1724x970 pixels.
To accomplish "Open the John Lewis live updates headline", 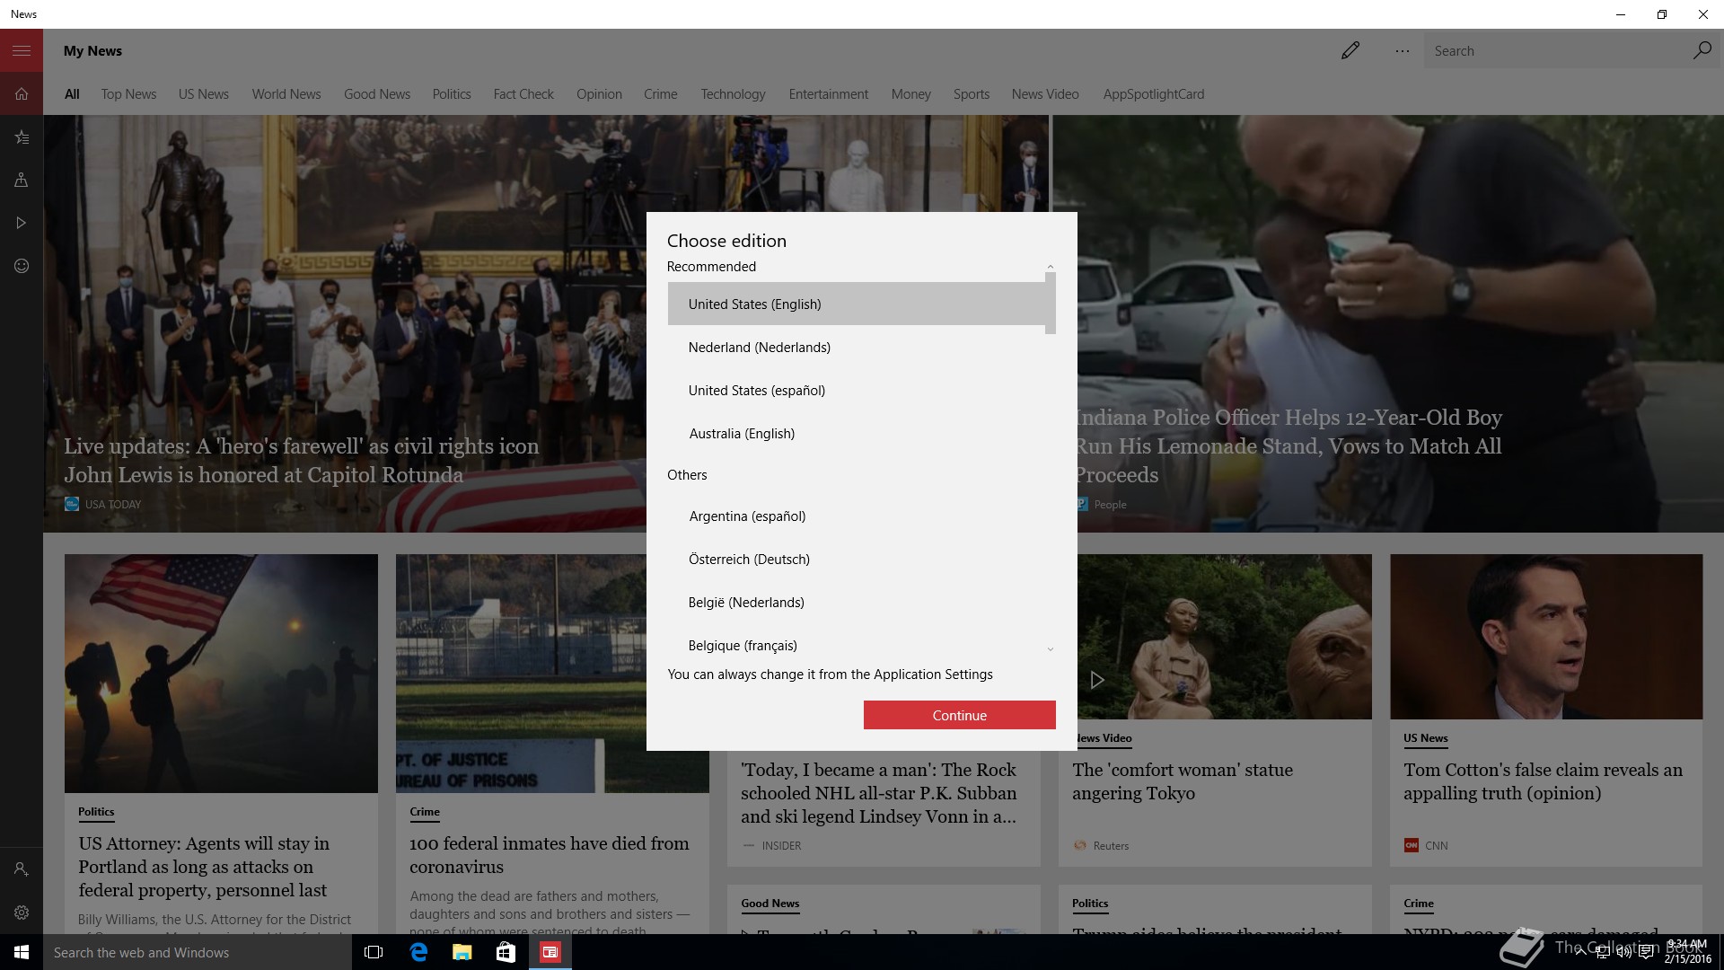I will (301, 460).
